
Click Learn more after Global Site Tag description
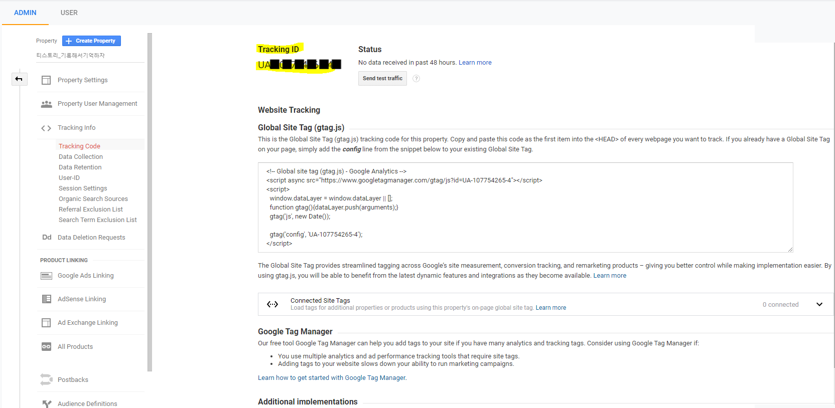610,276
